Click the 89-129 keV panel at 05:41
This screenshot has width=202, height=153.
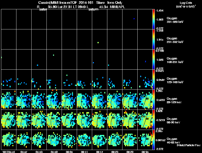pos(9,99)
